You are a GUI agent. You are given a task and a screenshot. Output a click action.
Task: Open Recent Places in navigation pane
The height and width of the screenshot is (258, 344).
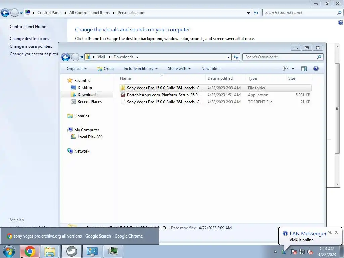(89, 101)
